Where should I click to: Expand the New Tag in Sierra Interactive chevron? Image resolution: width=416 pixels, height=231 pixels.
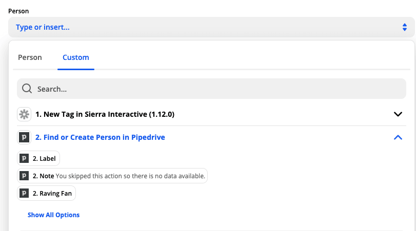point(398,114)
